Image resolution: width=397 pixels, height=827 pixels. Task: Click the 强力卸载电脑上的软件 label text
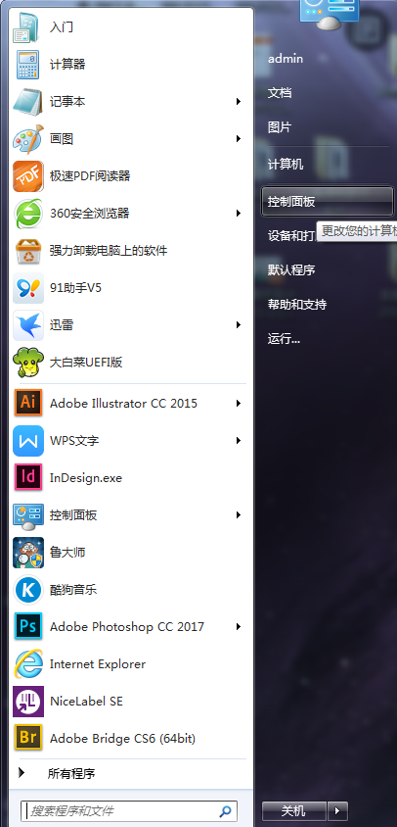tap(109, 251)
